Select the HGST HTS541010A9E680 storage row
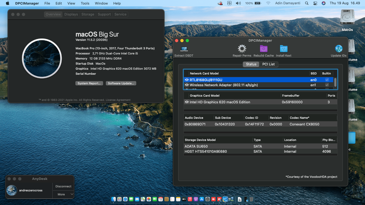The height and width of the screenshot is (205, 365). click(260, 151)
